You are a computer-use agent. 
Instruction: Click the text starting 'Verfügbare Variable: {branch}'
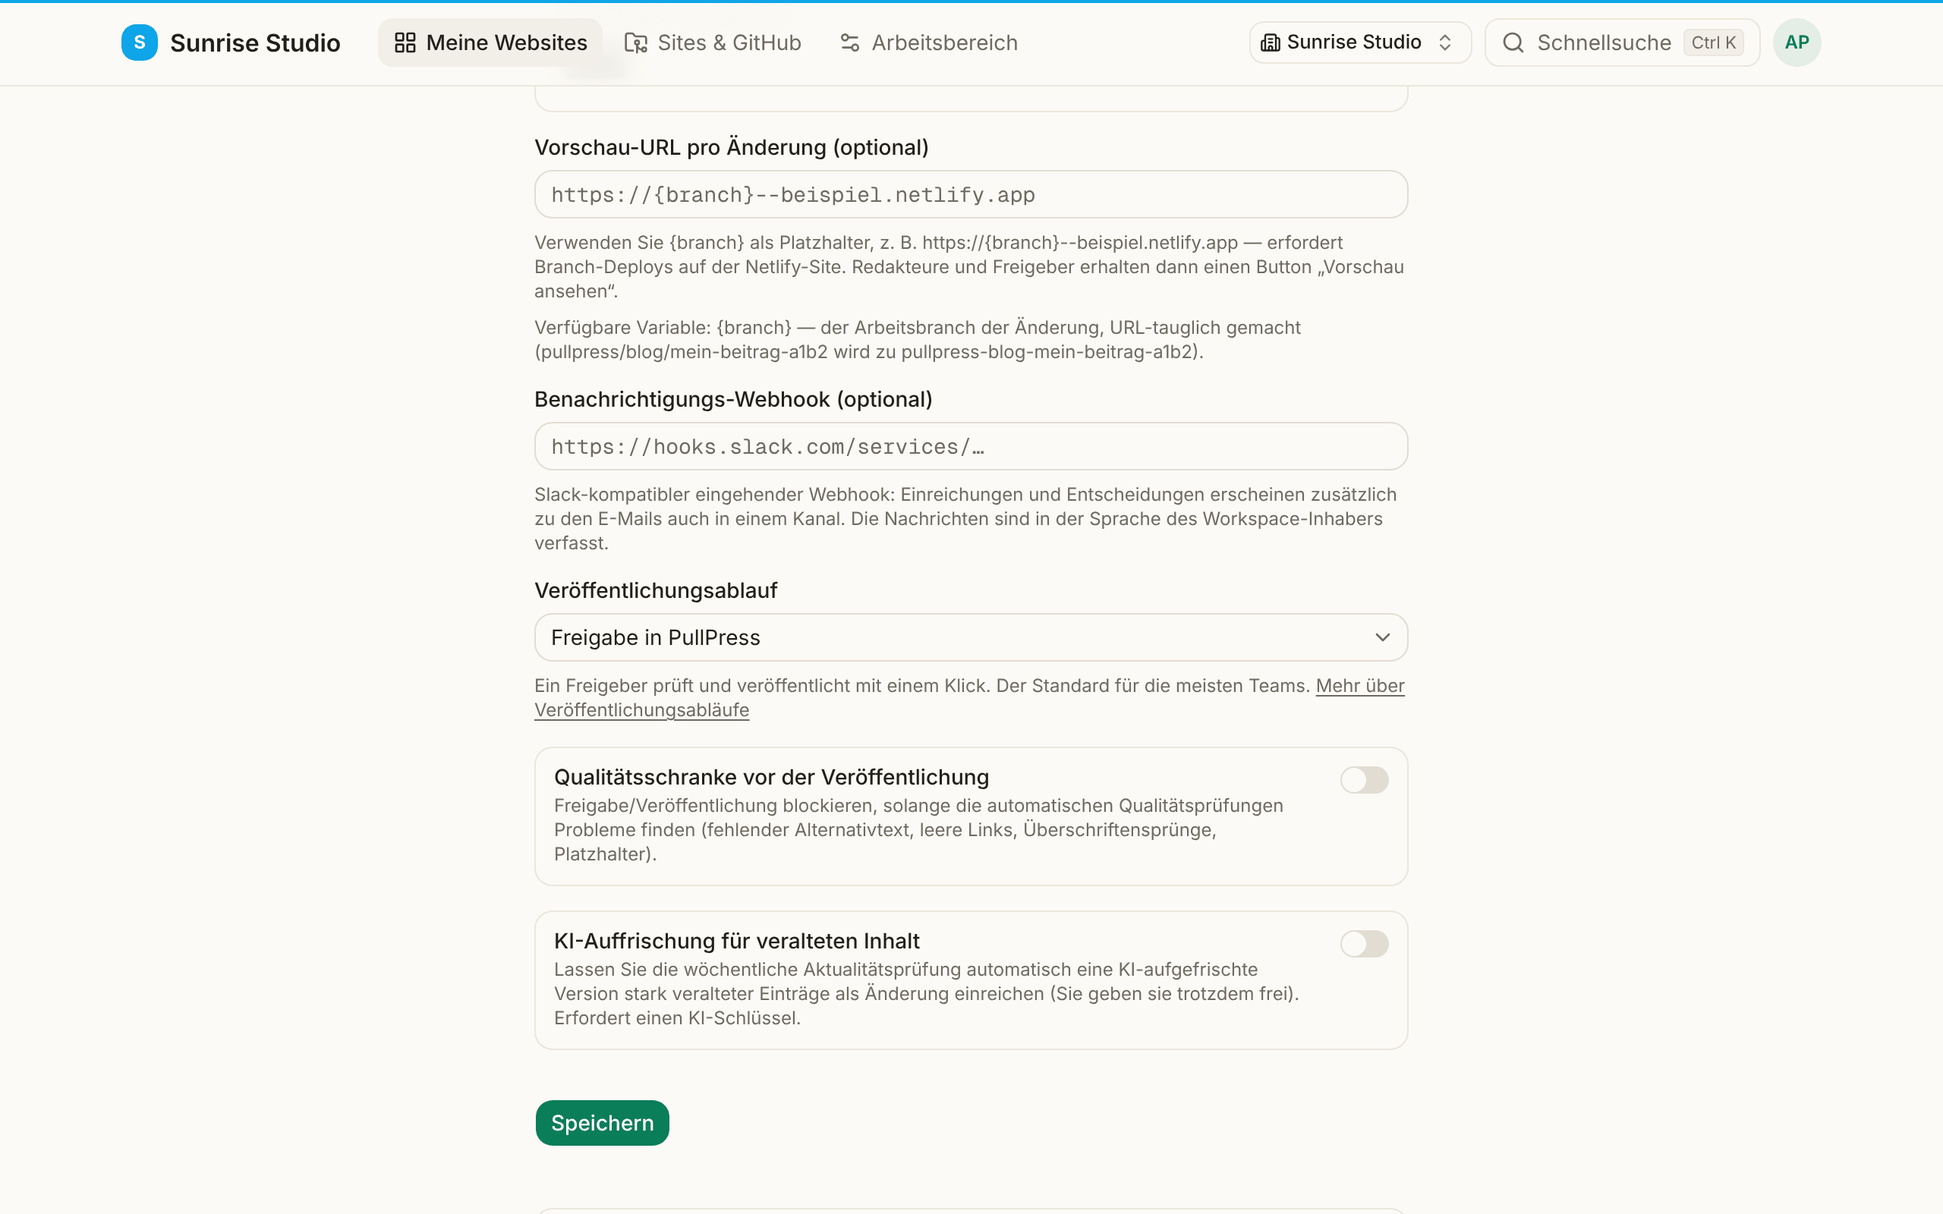918,340
